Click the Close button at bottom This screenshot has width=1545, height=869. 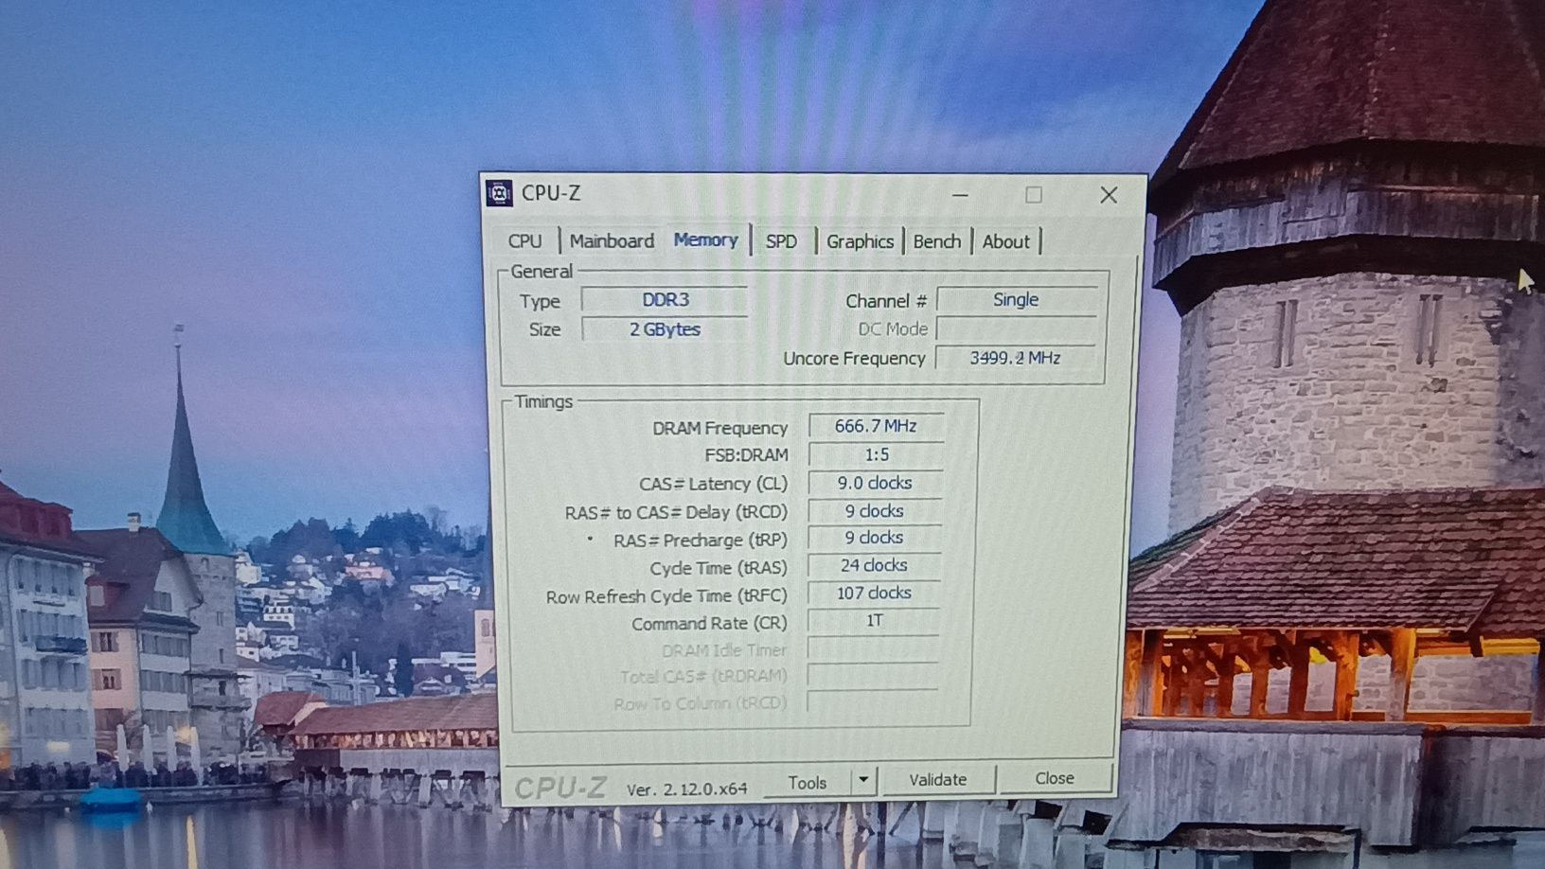[x=1055, y=778]
